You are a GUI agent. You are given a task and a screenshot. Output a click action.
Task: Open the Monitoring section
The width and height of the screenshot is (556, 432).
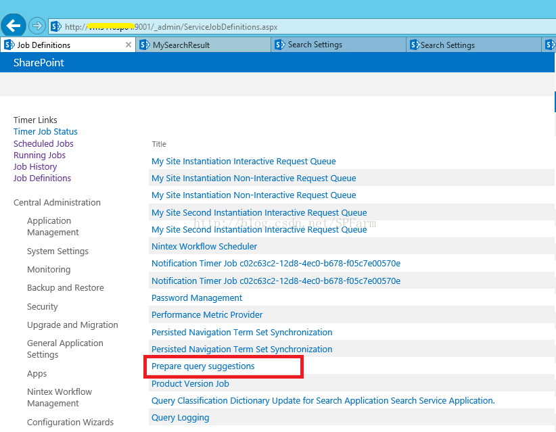[49, 270]
